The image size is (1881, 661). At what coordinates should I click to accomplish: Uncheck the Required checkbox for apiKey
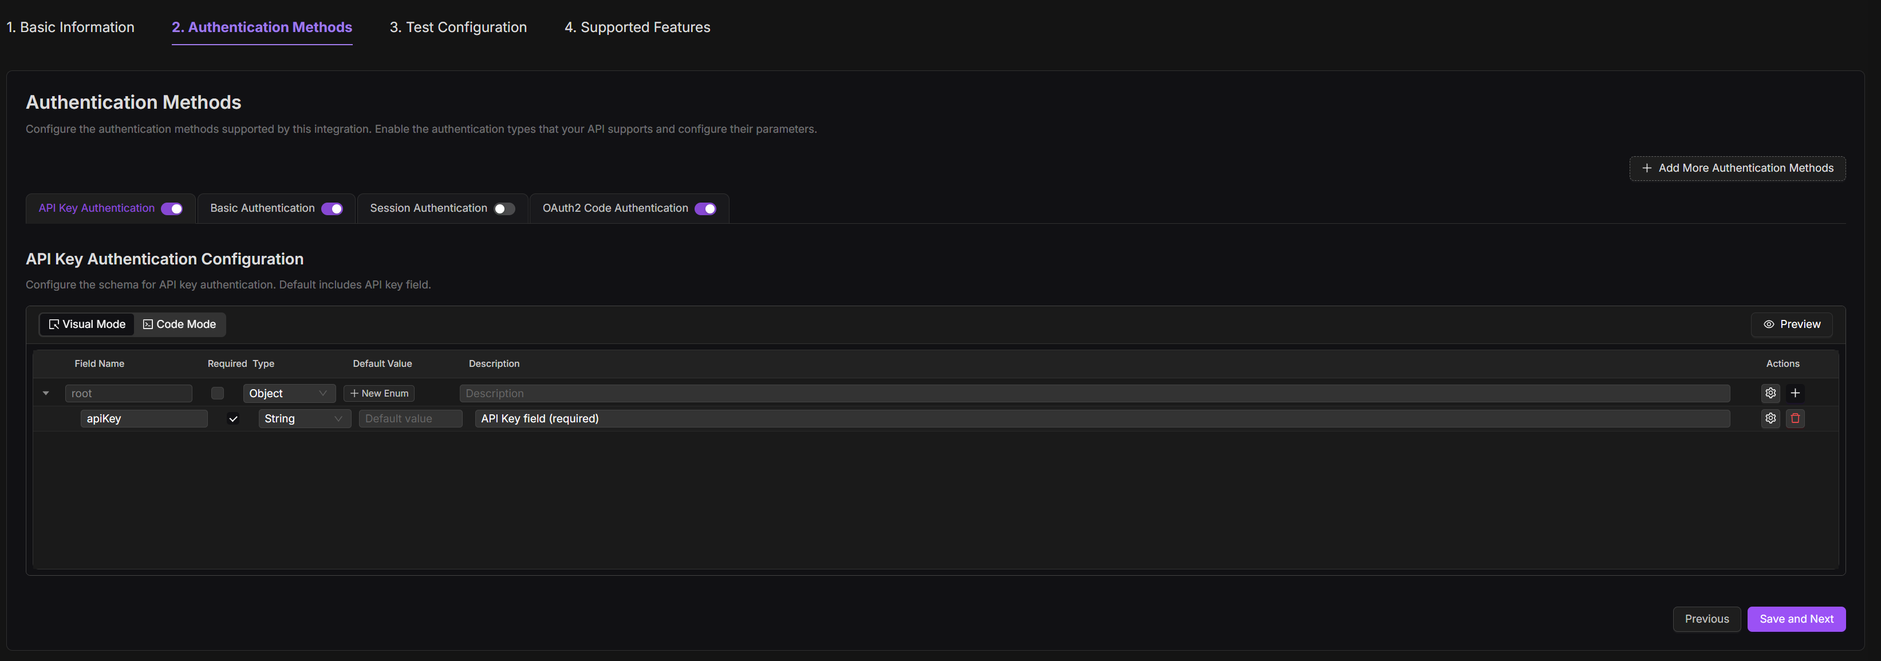(x=233, y=419)
